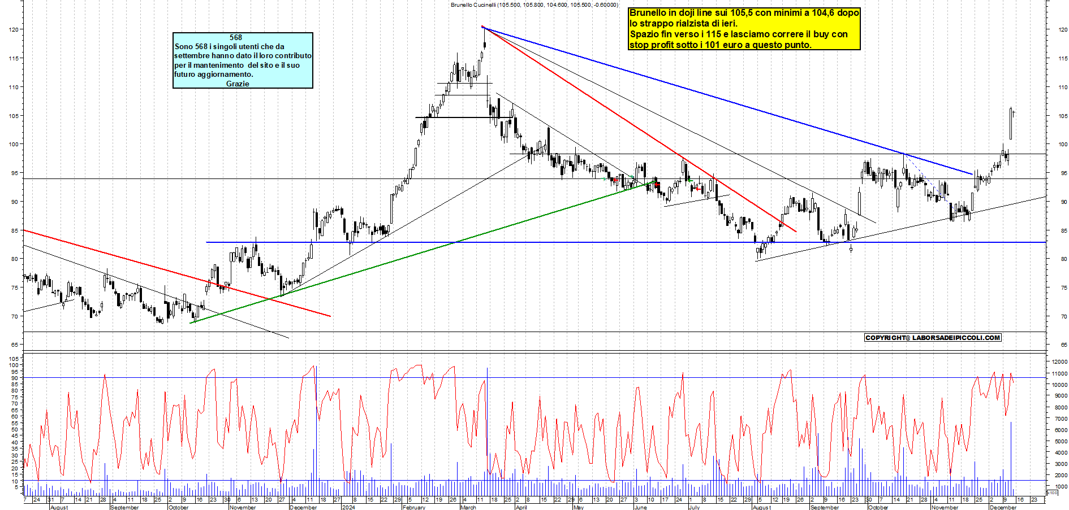1069x510 pixels.
Task: Click '120' on the right price axis
Action: click(x=1063, y=29)
